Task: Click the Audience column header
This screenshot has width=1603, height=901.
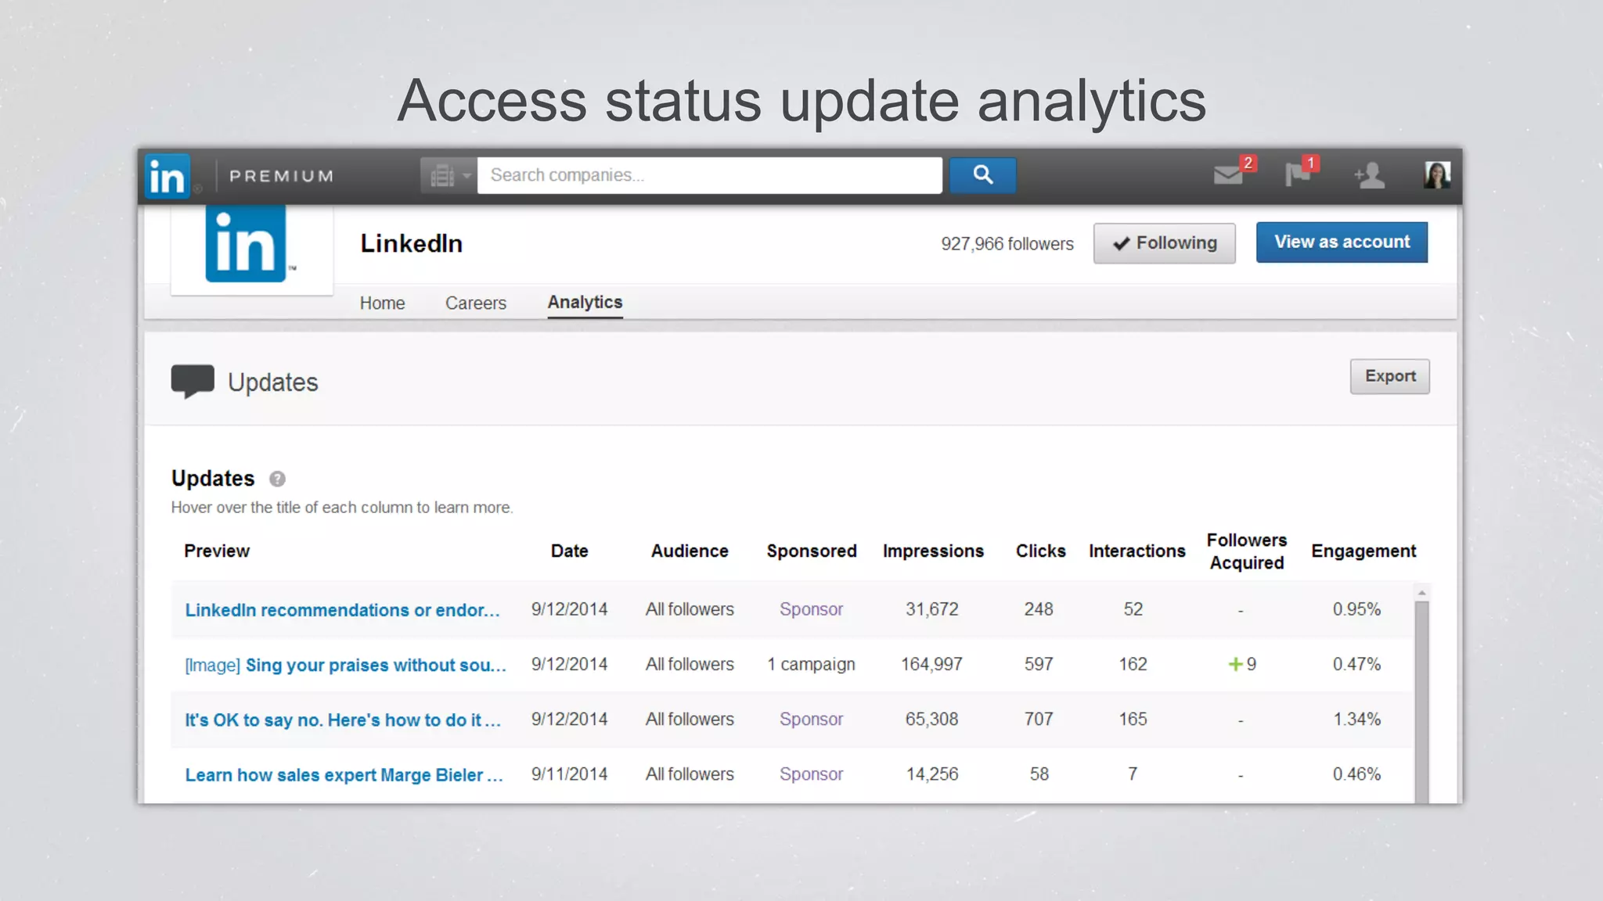Action: [x=690, y=551]
